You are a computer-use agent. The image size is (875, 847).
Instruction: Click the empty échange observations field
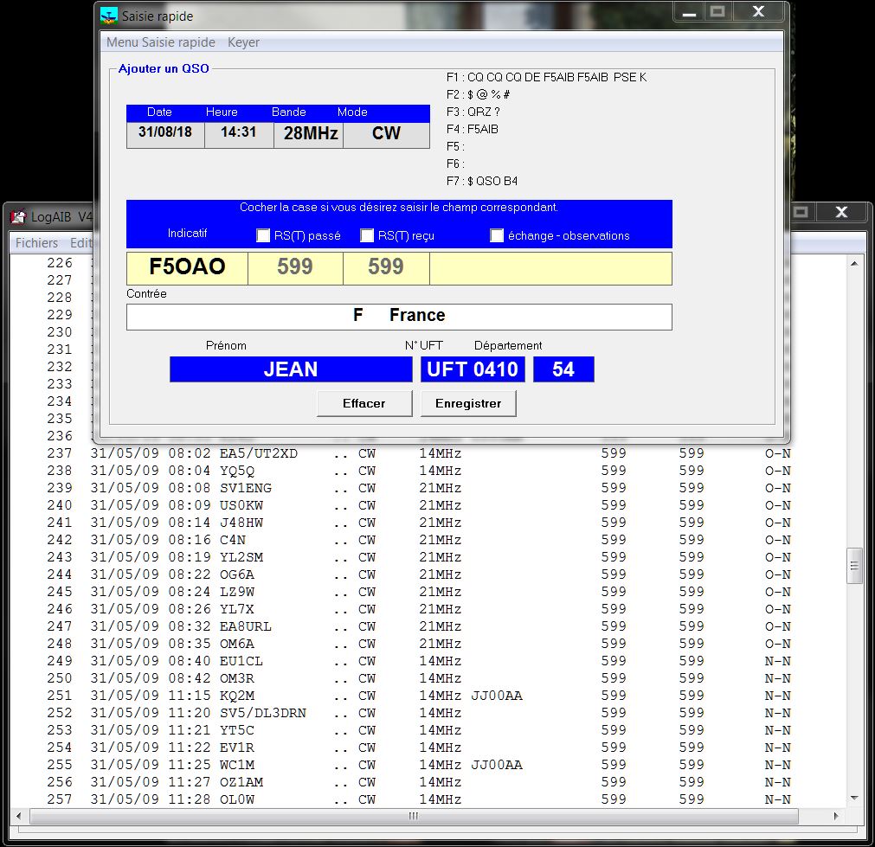(550, 268)
